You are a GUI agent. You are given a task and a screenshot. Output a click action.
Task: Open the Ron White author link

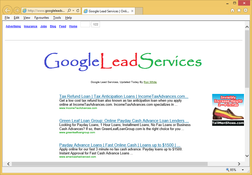(x=150, y=82)
